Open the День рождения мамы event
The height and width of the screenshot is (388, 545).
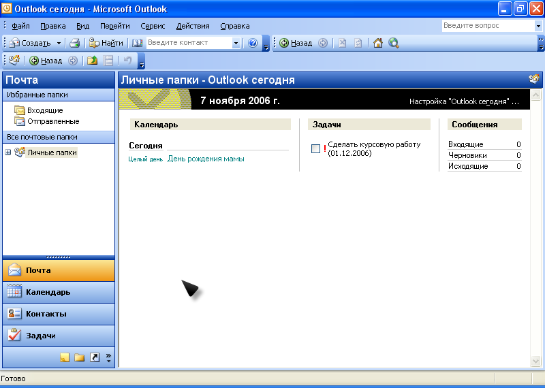pos(206,159)
